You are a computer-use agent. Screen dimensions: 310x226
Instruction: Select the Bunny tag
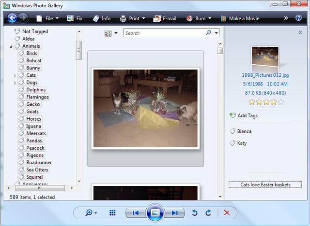tap(30, 68)
